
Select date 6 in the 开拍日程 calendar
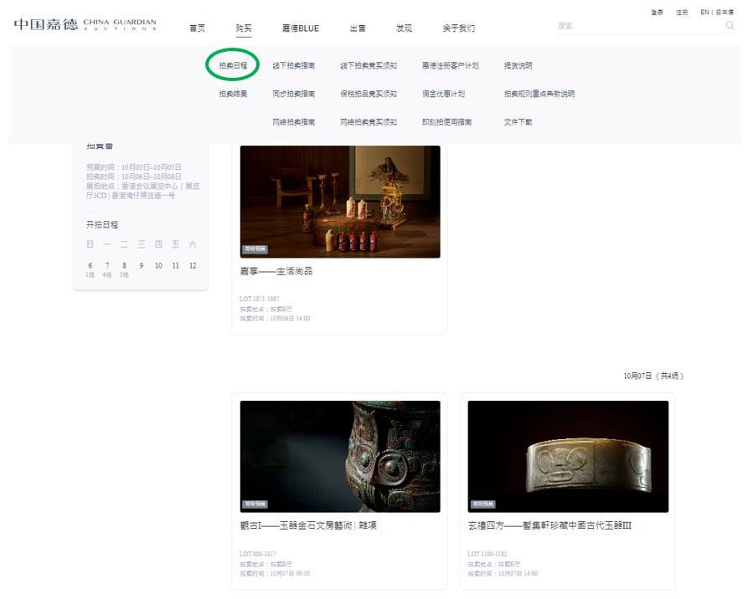point(90,266)
